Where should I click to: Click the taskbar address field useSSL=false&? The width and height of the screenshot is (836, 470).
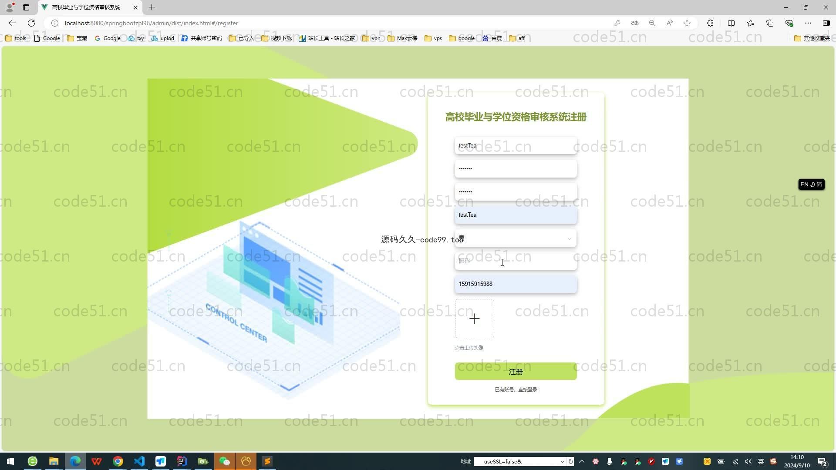(x=516, y=462)
